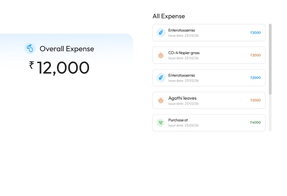Image resolution: width=287 pixels, height=196 pixels.
Task: Click the issue date under CO-4 Napier grass
Action: [x=183, y=58]
